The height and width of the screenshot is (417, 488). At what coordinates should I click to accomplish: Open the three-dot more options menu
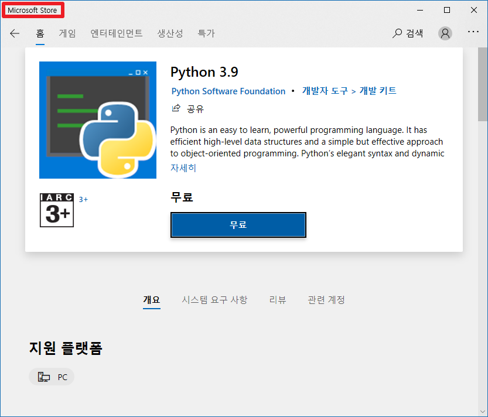point(473,32)
